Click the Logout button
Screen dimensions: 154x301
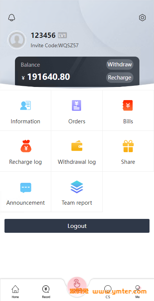point(77,226)
